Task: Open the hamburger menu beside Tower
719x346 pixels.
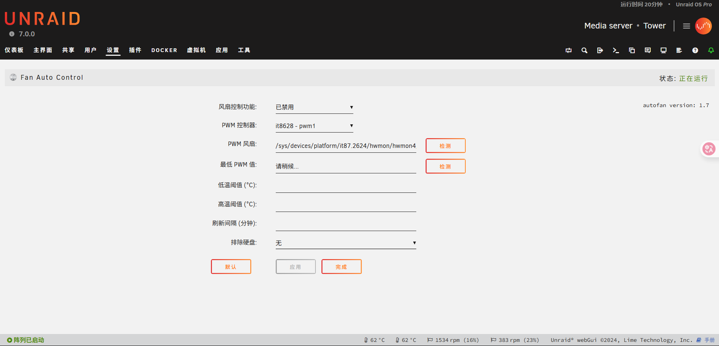Action: (686, 26)
